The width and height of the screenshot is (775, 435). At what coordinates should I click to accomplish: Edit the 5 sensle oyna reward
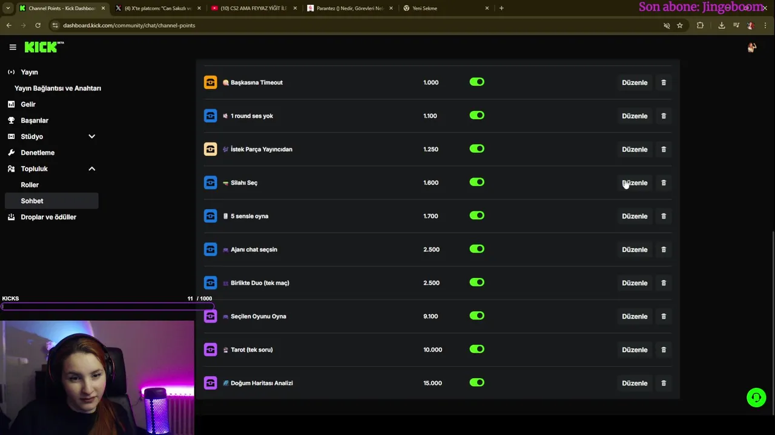pos(635,216)
